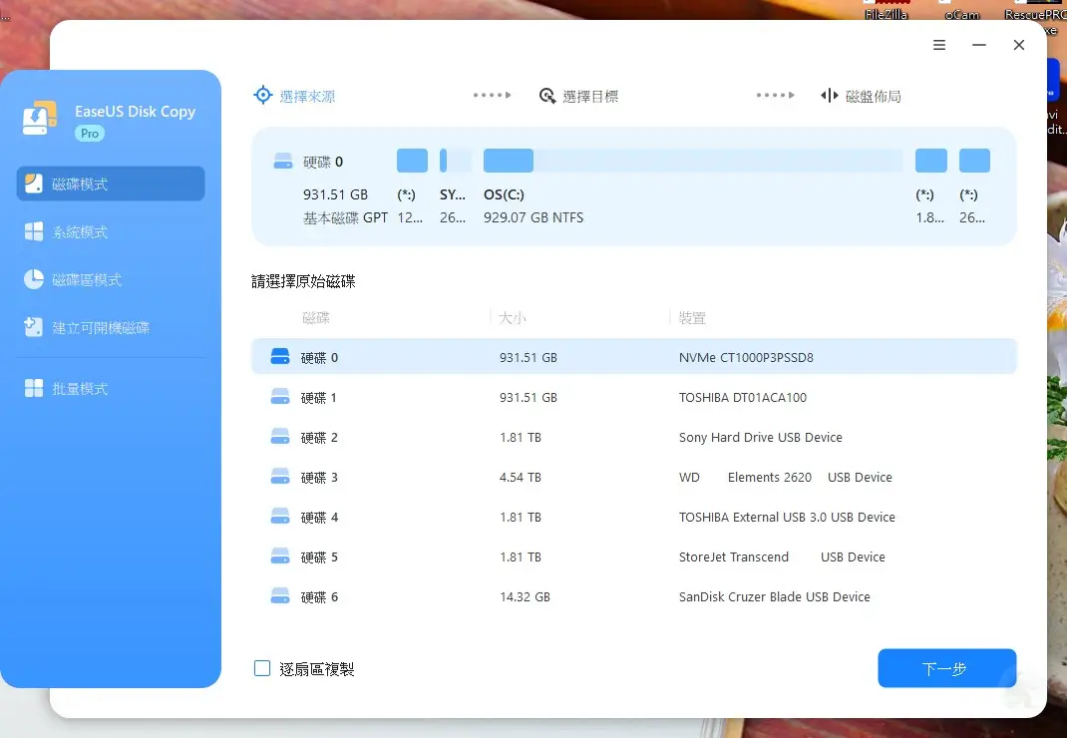Image resolution: width=1067 pixels, height=738 pixels.
Task: Select TOSHIBA DT01ACA100 device row
Action: (x=633, y=397)
